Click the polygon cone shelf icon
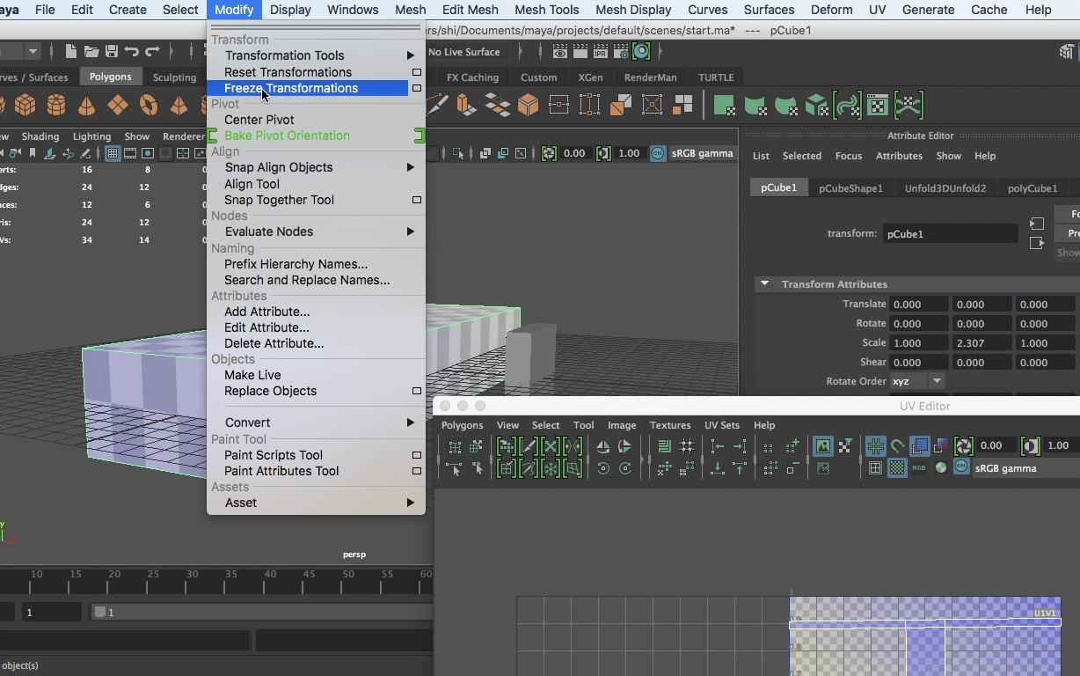The width and height of the screenshot is (1080, 676). tap(87, 106)
